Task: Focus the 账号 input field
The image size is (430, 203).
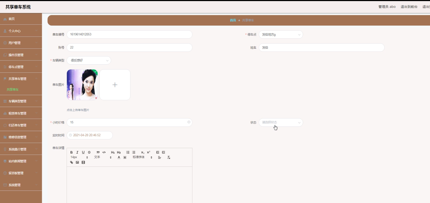Action: point(129,47)
